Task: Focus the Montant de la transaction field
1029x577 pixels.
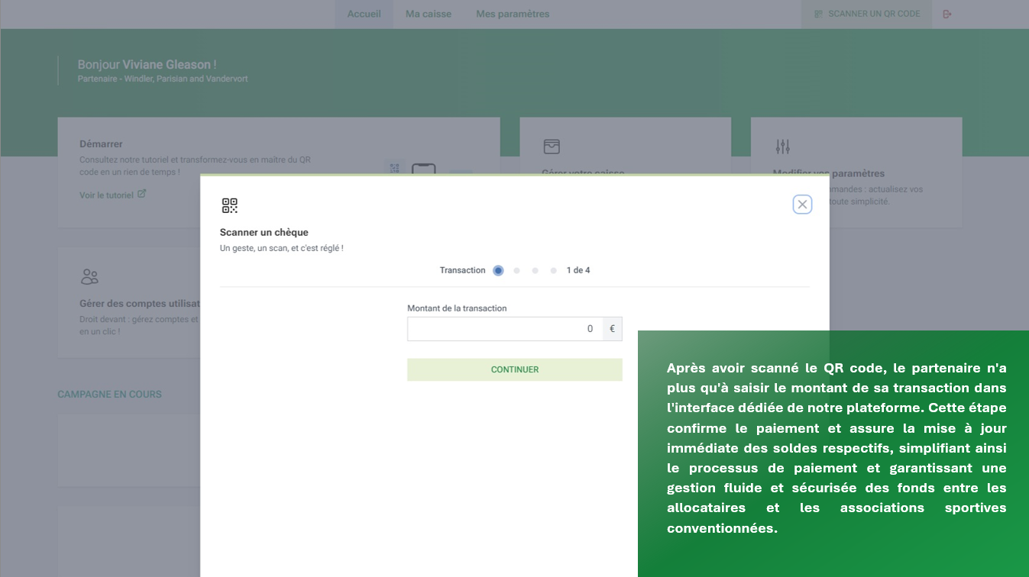Action: [504, 329]
